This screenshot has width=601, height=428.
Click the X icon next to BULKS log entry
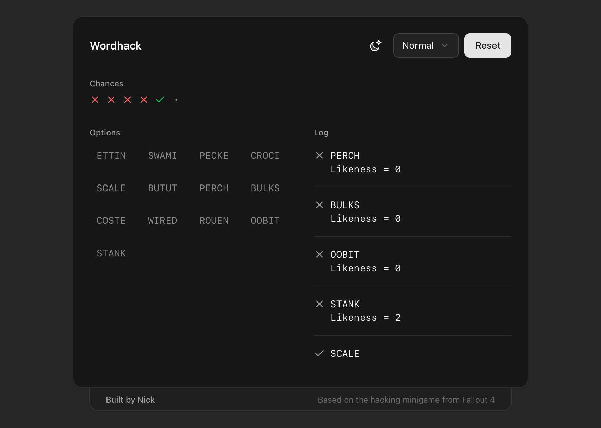click(320, 205)
